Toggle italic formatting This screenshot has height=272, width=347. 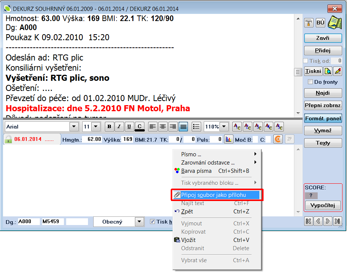(x=119, y=127)
